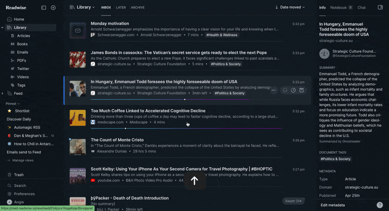Archive the Hungary article
Screen dimensions: 389x211
[301, 90]
